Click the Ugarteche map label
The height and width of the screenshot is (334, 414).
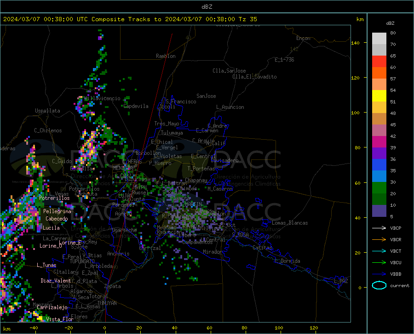[124, 230]
